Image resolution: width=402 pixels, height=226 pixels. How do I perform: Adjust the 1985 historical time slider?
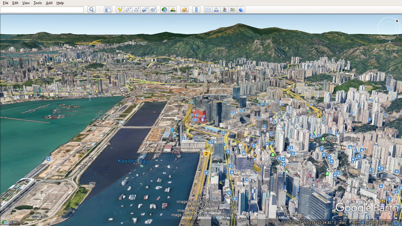pos(14,222)
